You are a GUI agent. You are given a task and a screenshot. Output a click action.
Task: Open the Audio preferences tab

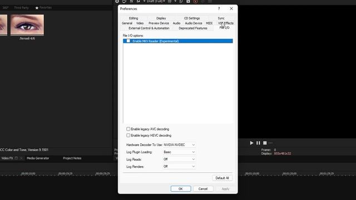click(x=176, y=23)
